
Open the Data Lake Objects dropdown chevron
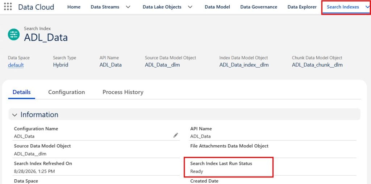tap(190, 7)
